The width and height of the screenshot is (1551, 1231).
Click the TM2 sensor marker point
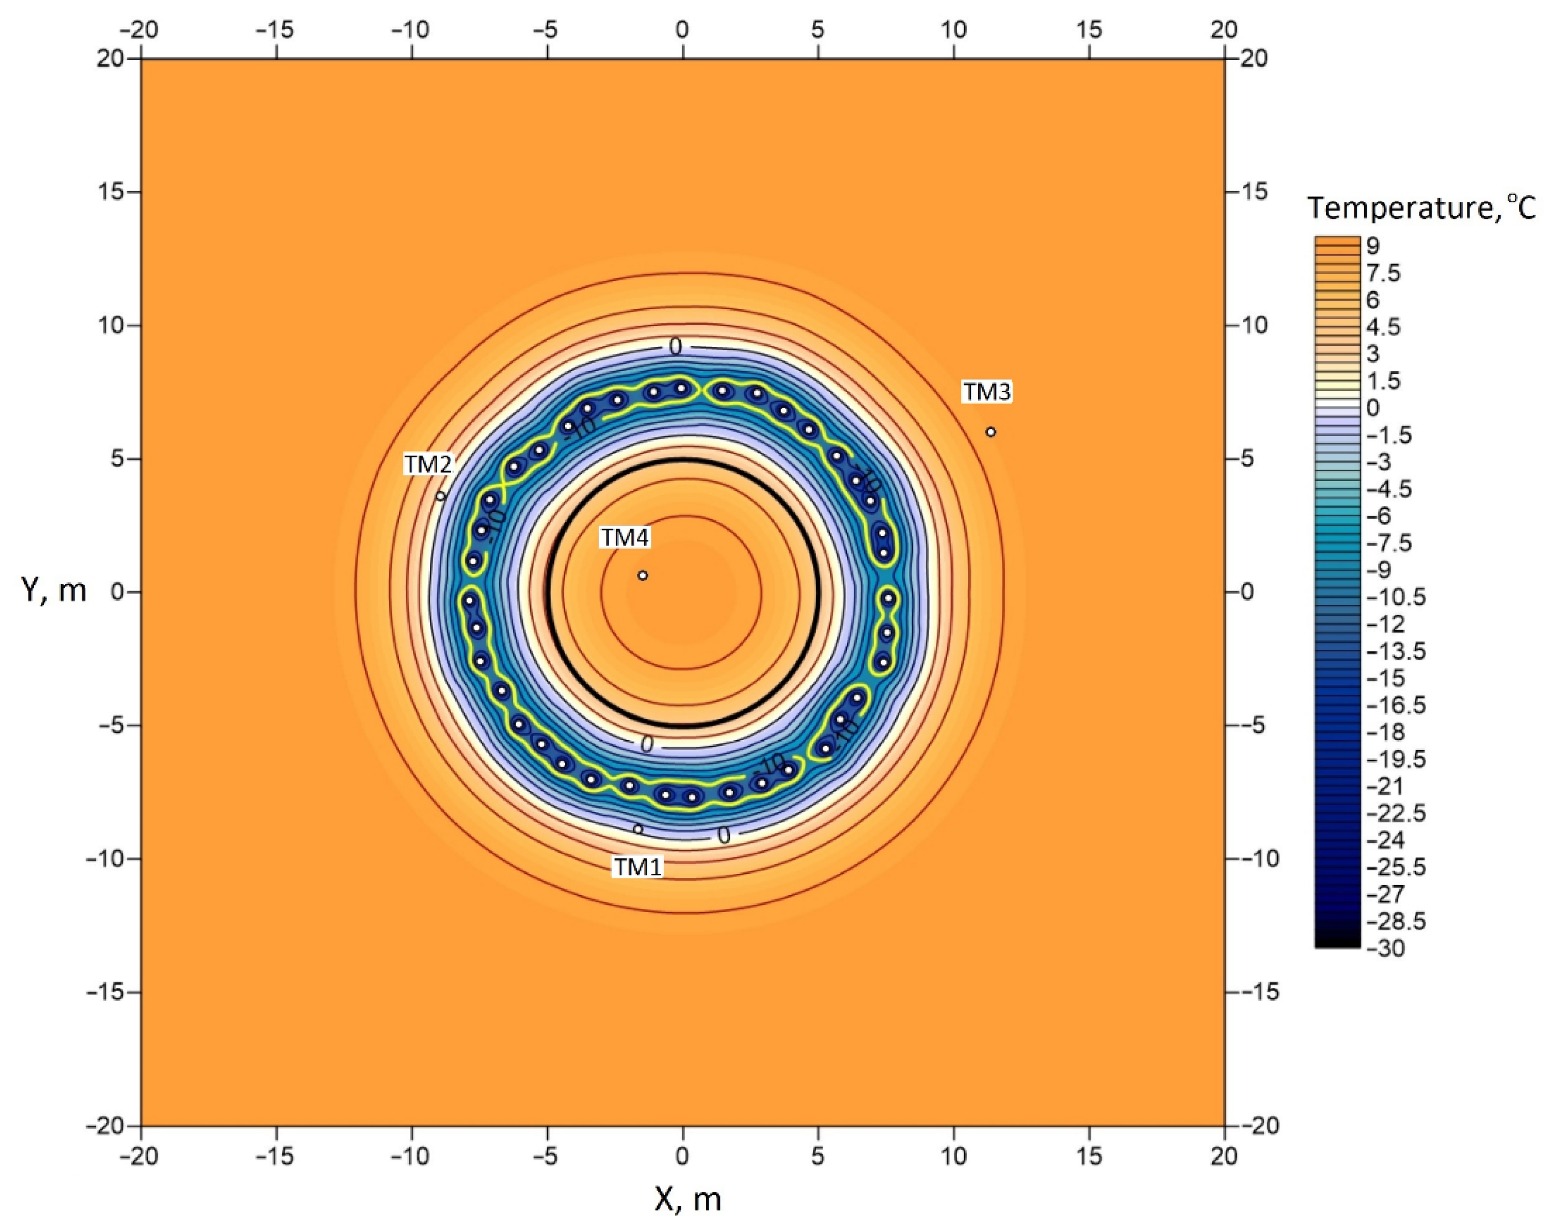(441, 495)
